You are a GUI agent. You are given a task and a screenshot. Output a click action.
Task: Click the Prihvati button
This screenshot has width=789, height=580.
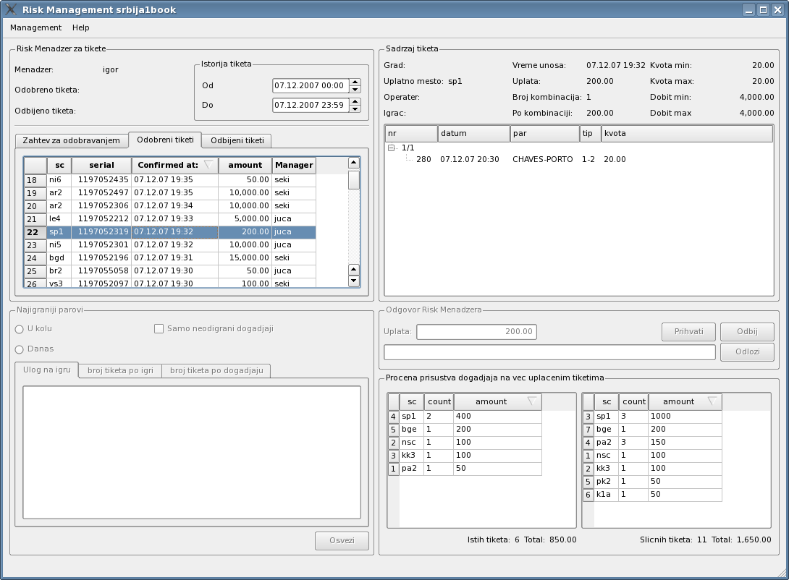pos(688,332)
